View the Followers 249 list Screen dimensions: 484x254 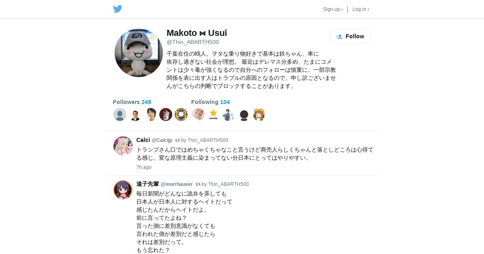pyautogui.click(x=132, y=102)
